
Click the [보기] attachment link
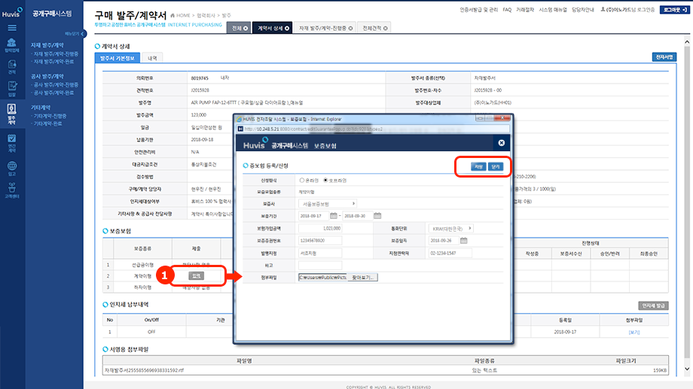click(633, 332)
